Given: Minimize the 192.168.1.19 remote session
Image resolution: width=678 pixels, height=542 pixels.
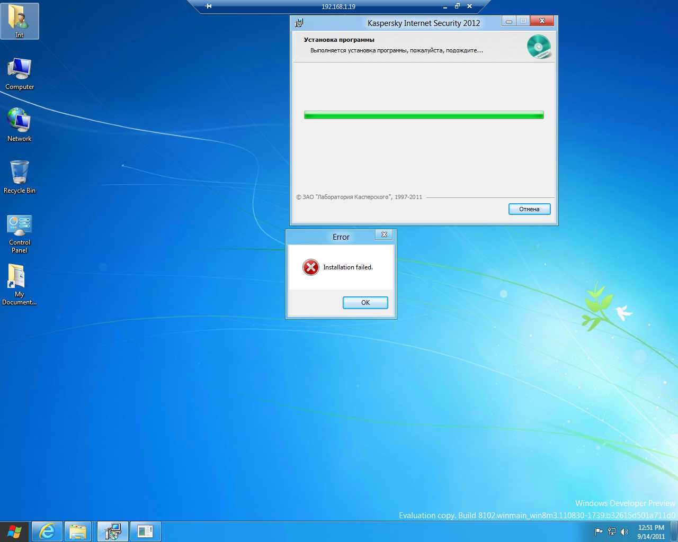Looking at the screenshot, I should (x=445, y=7).
